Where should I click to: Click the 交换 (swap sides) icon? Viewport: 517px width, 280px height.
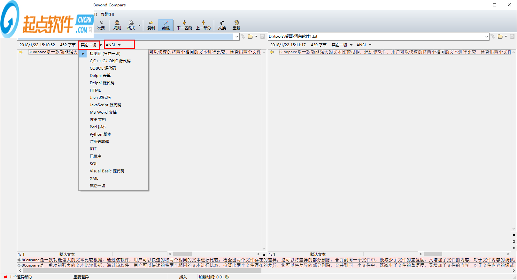point(222,25)
